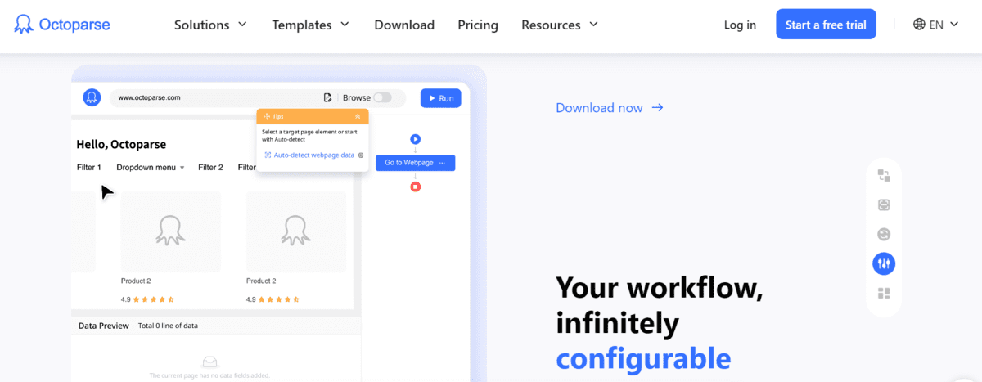Select the blue sliders configure icon

pyautogui.click(x=884, y=263)
